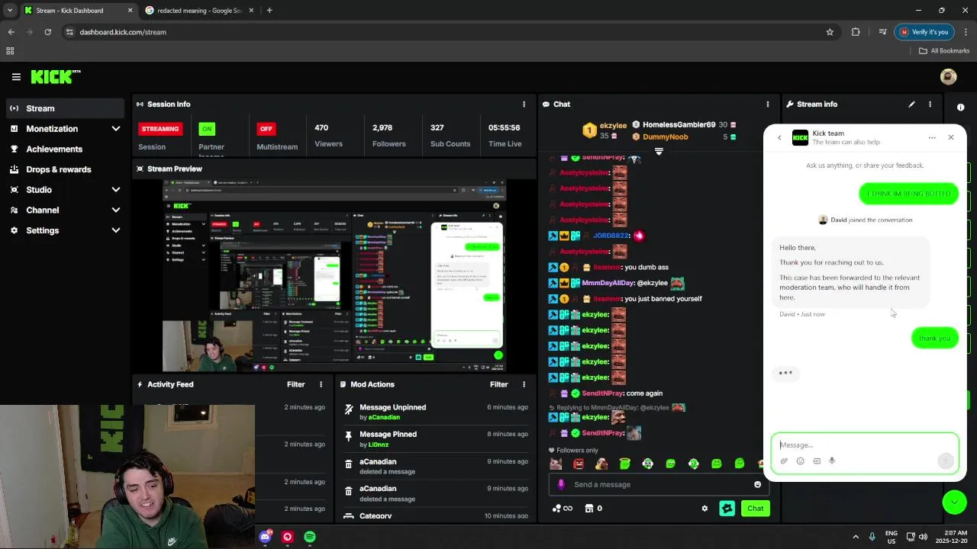This screenshot has height=549, width=977.
Task: Click the cat emote in quick row
Action: (556, 464)
